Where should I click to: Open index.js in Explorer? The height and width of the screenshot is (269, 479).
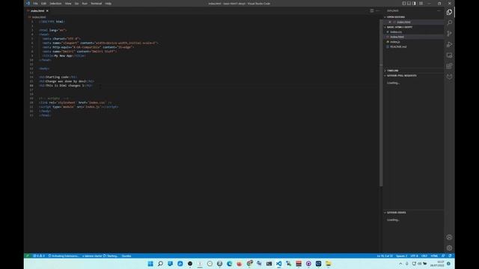(395, 42)
